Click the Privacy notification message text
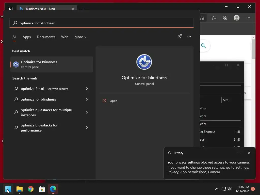Viewport: 260px width, 195px height. [x=208, y=167]
